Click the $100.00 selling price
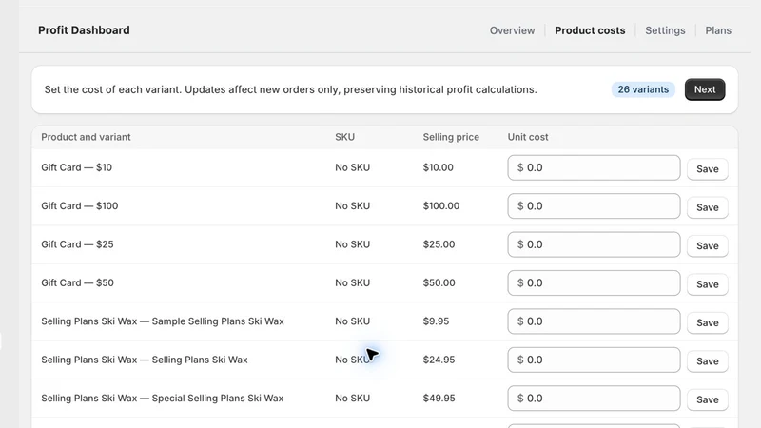This screenshot has height=428, width=761. [x=440, y=205]
